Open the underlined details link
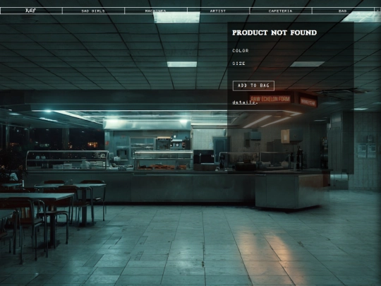 click(x=245, y=102)
